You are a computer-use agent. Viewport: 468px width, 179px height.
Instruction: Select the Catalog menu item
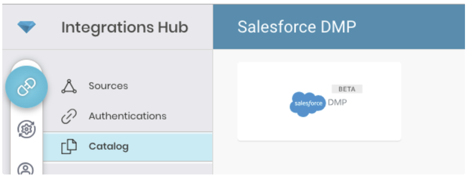108,147
